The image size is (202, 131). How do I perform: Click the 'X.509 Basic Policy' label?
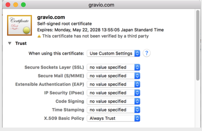coord(64,118)
